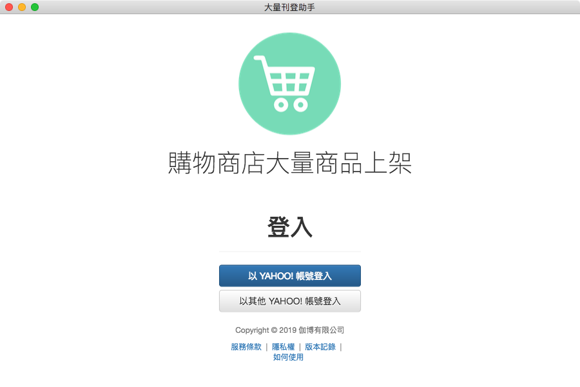The image size is (580, 387).
Task: Maximize the window using the green button
Action: point(35,7)
